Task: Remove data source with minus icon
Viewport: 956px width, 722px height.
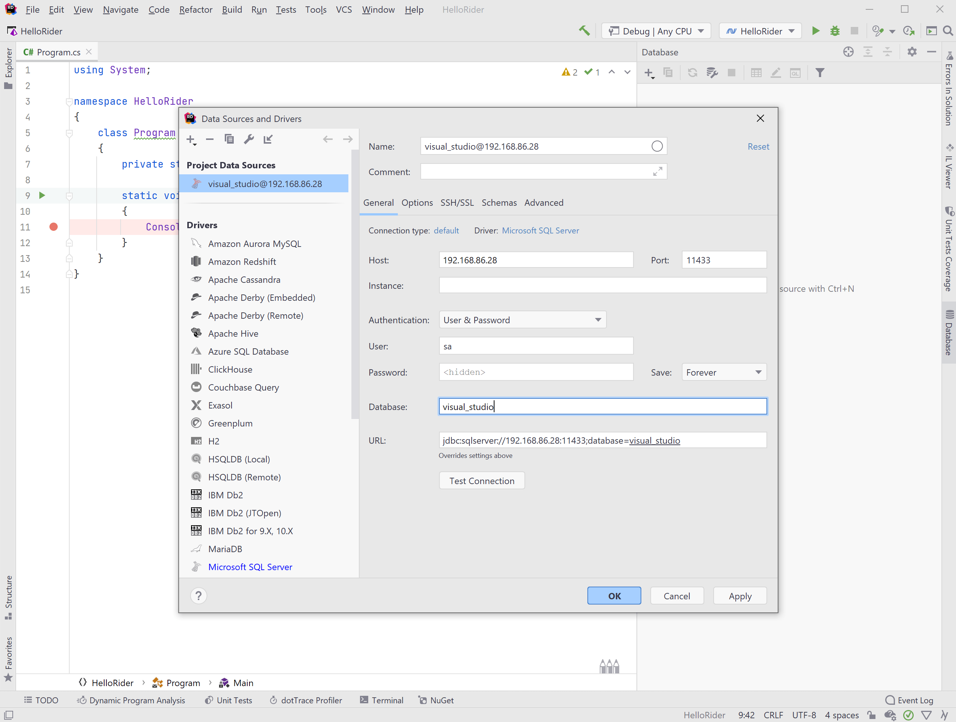Action: (x=210, y=139)
